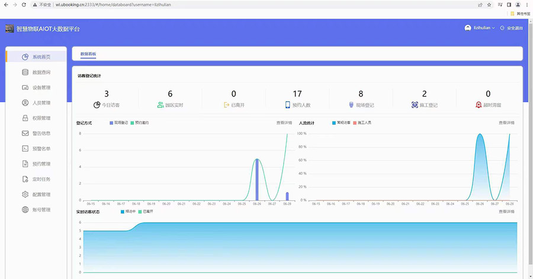Open 数据查询 via its database icon
The width and height of the screenshot is (533, 279).
point(25,72)
